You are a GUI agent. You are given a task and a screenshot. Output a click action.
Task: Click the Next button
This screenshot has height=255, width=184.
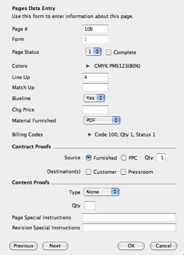coord(55,246)
